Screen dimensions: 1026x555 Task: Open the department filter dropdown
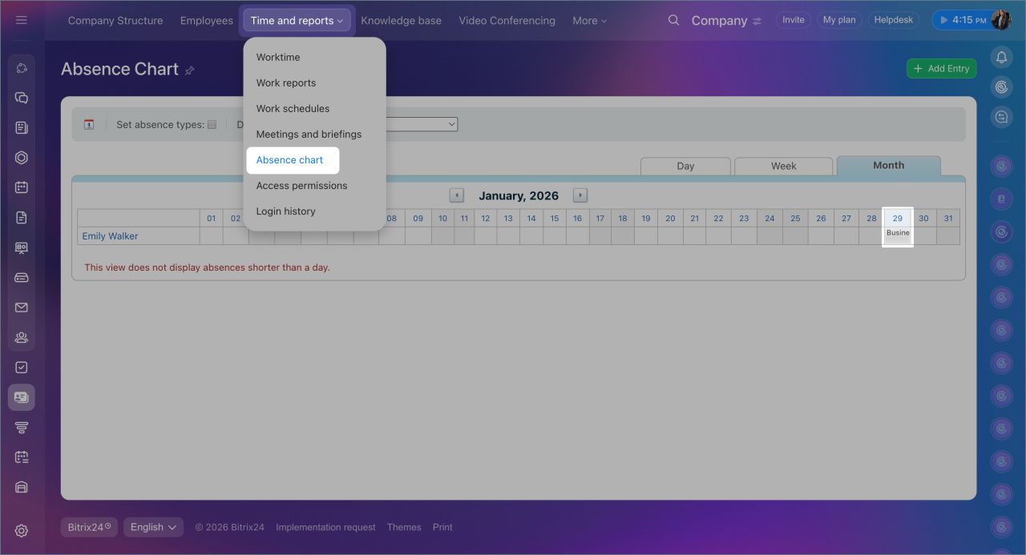421,124
